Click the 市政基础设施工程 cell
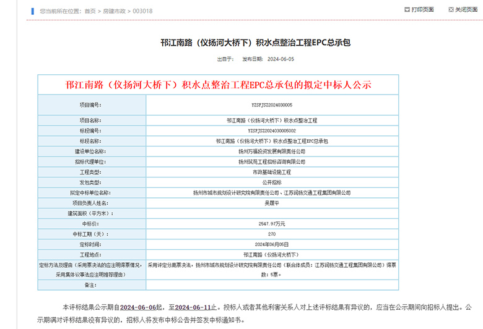483x329 pixels. (272, 172)
